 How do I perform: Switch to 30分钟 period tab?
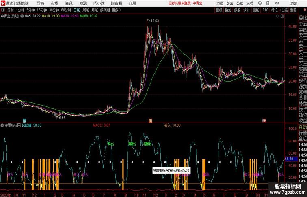coord(54,10)
